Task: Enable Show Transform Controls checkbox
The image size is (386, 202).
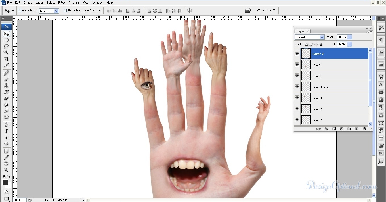Action: click(65, 11)
